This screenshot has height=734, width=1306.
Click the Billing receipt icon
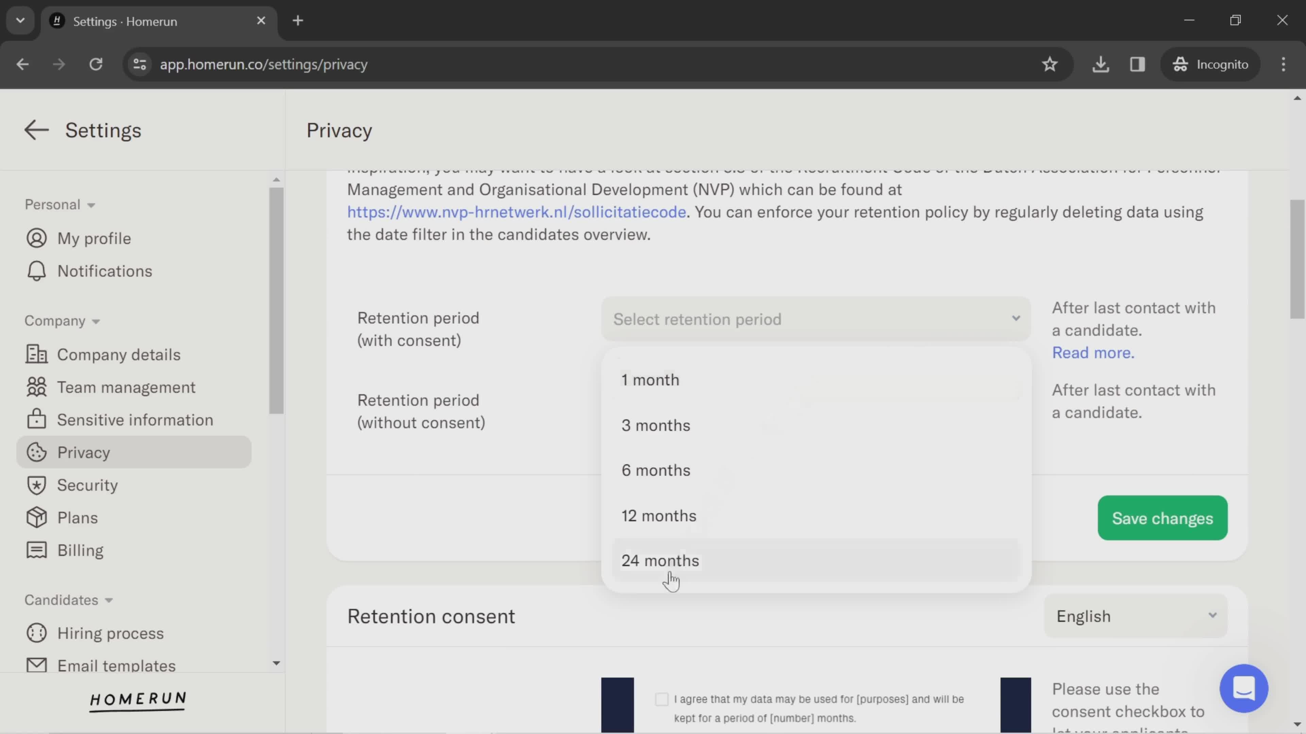36,550
